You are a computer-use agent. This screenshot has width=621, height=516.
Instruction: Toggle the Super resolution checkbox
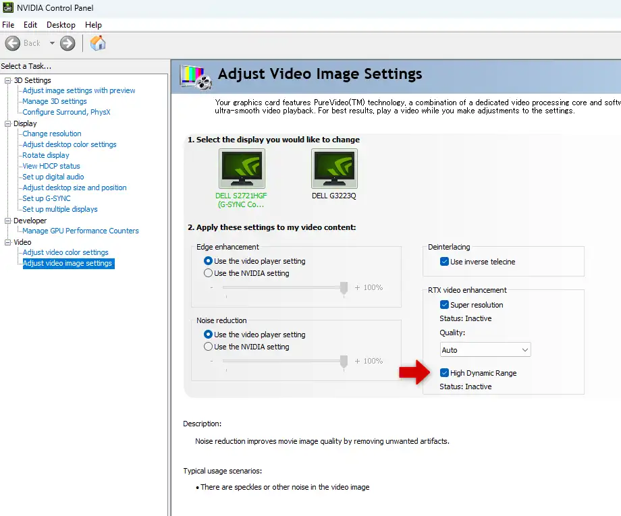click(444, 305)
